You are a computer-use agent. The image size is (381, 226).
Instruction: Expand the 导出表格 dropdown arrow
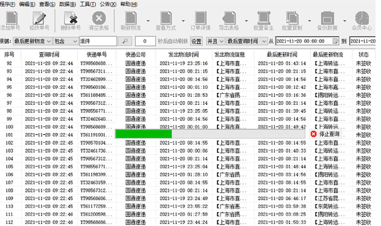point(247,21)
